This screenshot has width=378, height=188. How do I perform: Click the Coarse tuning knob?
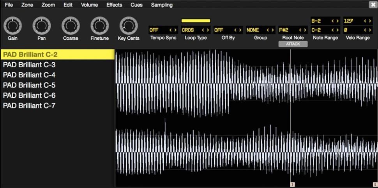[71, 26]
